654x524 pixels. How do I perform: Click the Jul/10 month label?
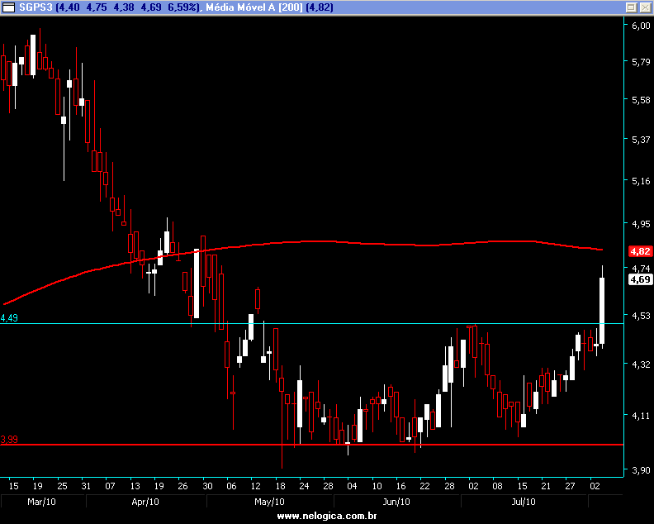click(x=524, y=502)
